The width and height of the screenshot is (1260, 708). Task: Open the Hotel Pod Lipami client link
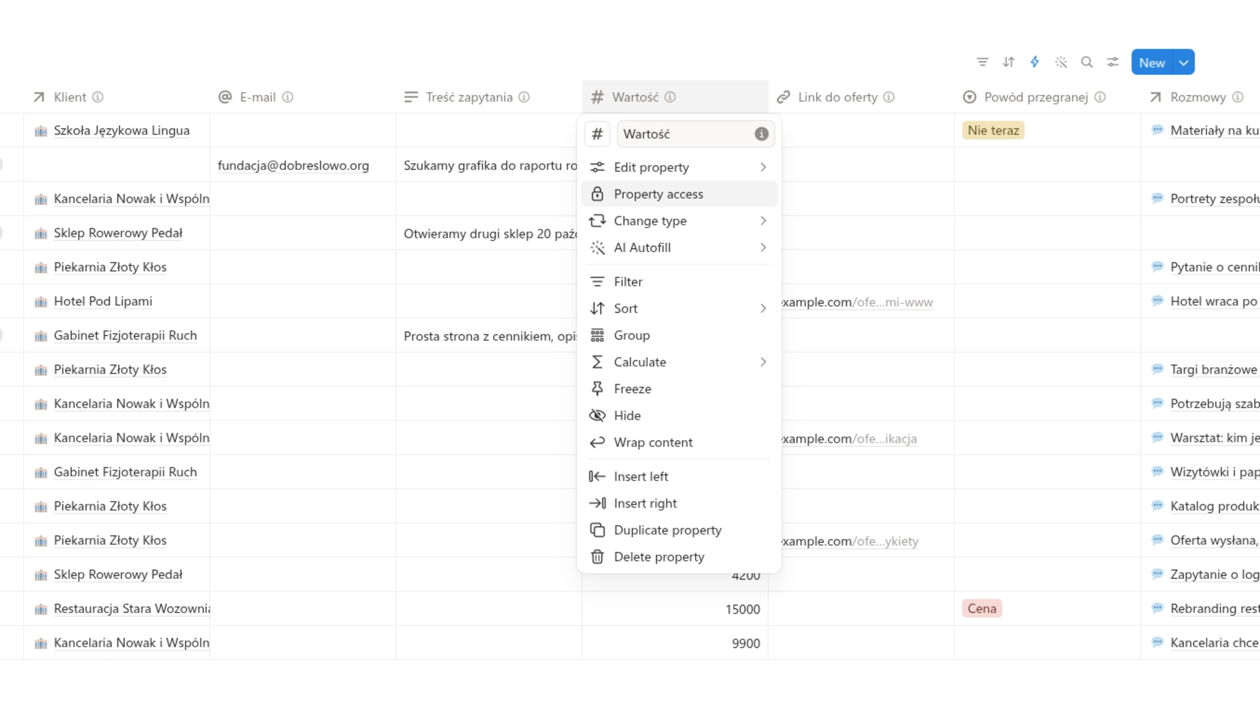pos(103,301)
